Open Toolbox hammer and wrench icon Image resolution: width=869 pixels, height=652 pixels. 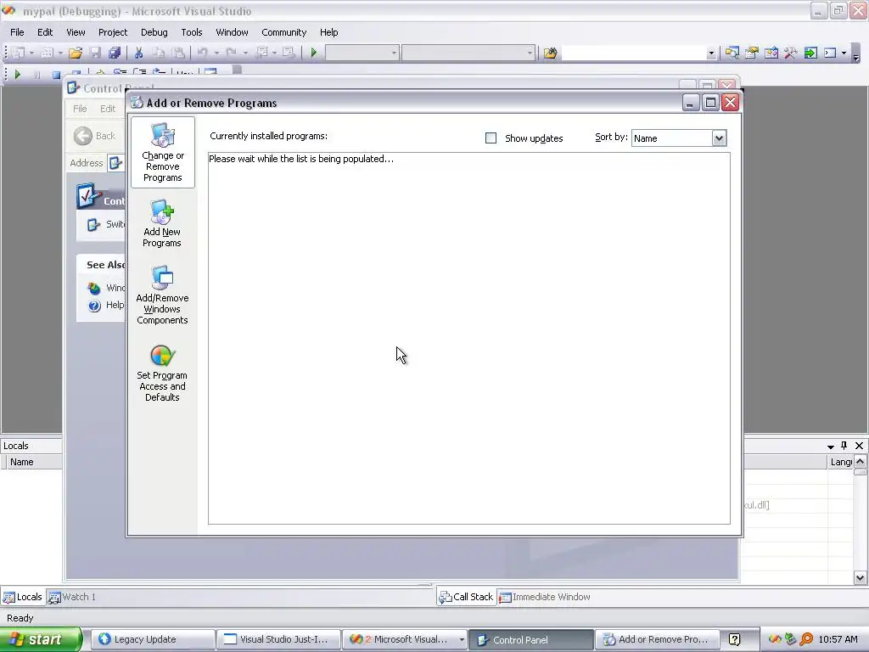click(790, 53)
